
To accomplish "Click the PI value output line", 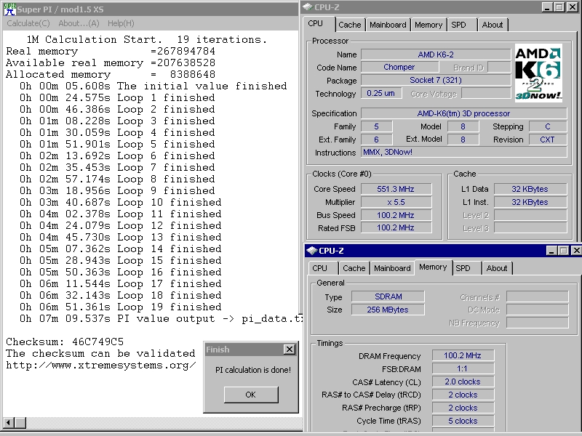I will 161,319.
